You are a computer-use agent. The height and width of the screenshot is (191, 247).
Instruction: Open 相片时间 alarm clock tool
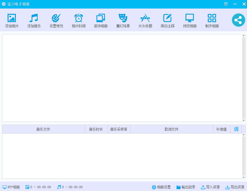[78, 19]
